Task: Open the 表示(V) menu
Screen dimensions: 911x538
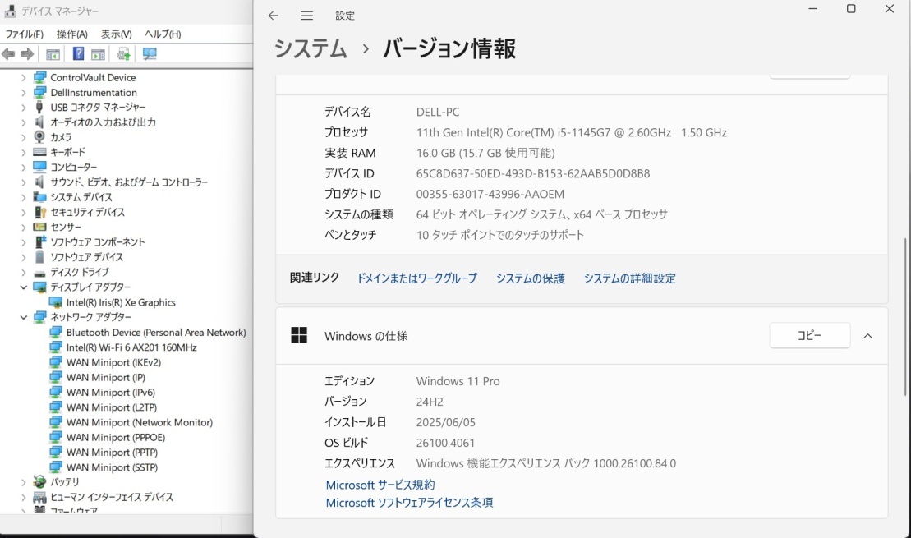Action: click(x=116, y=34)
